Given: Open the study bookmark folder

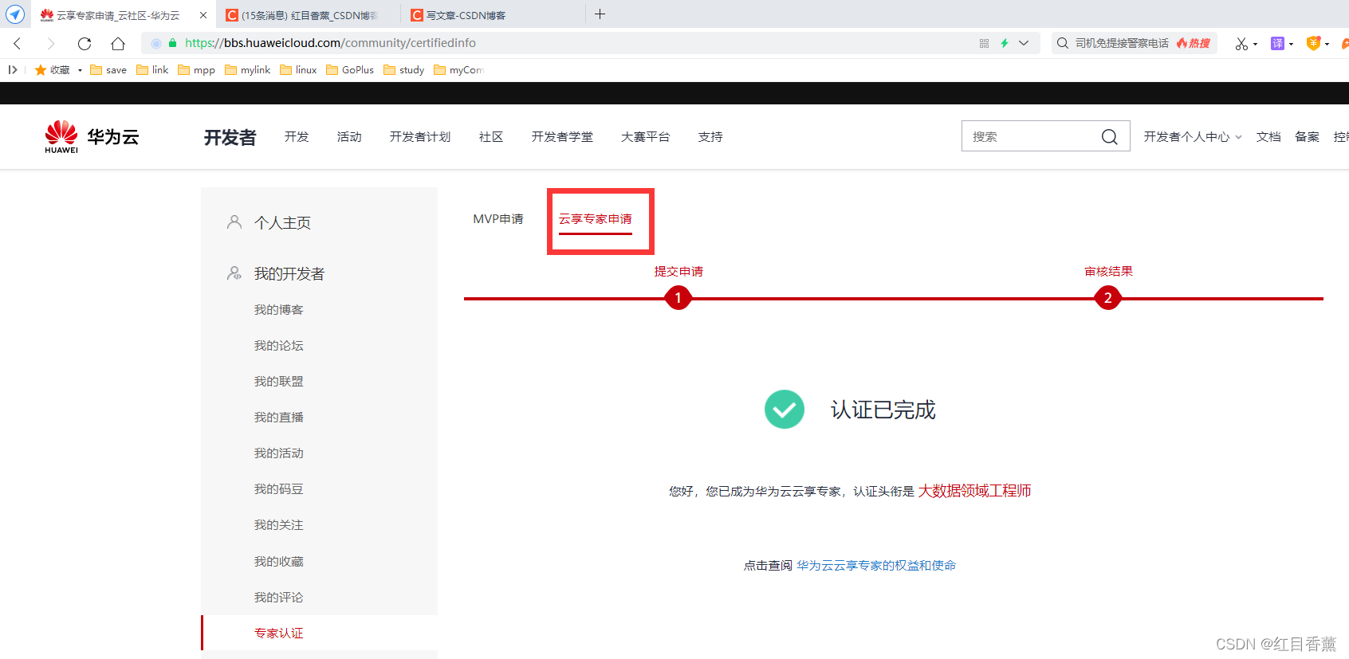Looking at the screenshot, I should (404, 70).
